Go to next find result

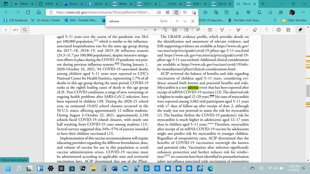coord(185,21)
